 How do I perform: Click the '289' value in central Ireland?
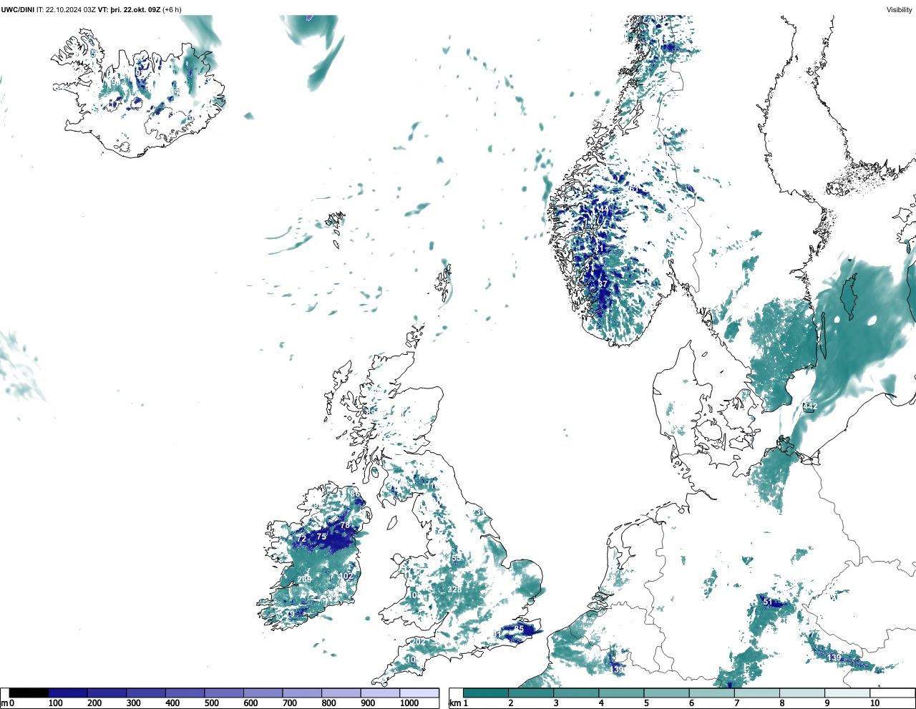[x=304, y=580]
